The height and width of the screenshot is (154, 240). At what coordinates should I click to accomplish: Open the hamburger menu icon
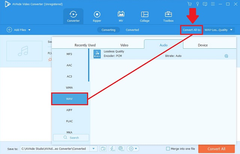click(x=213, y=4)
